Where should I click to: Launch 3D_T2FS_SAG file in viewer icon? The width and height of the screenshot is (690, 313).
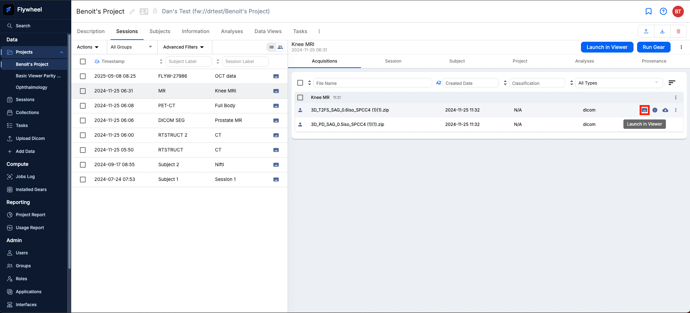[644, 110]
